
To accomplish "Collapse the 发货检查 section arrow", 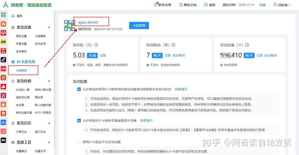I will [x=49, y=81].
